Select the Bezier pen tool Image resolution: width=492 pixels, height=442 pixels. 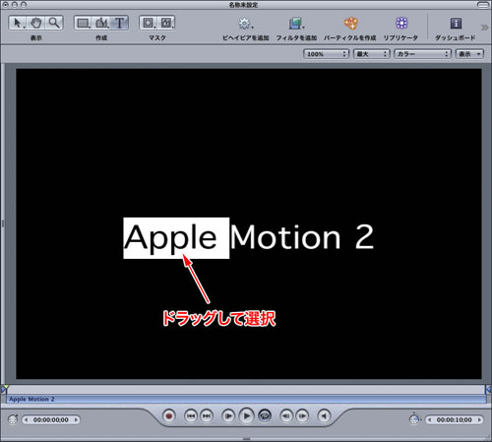tap(101, 23)
